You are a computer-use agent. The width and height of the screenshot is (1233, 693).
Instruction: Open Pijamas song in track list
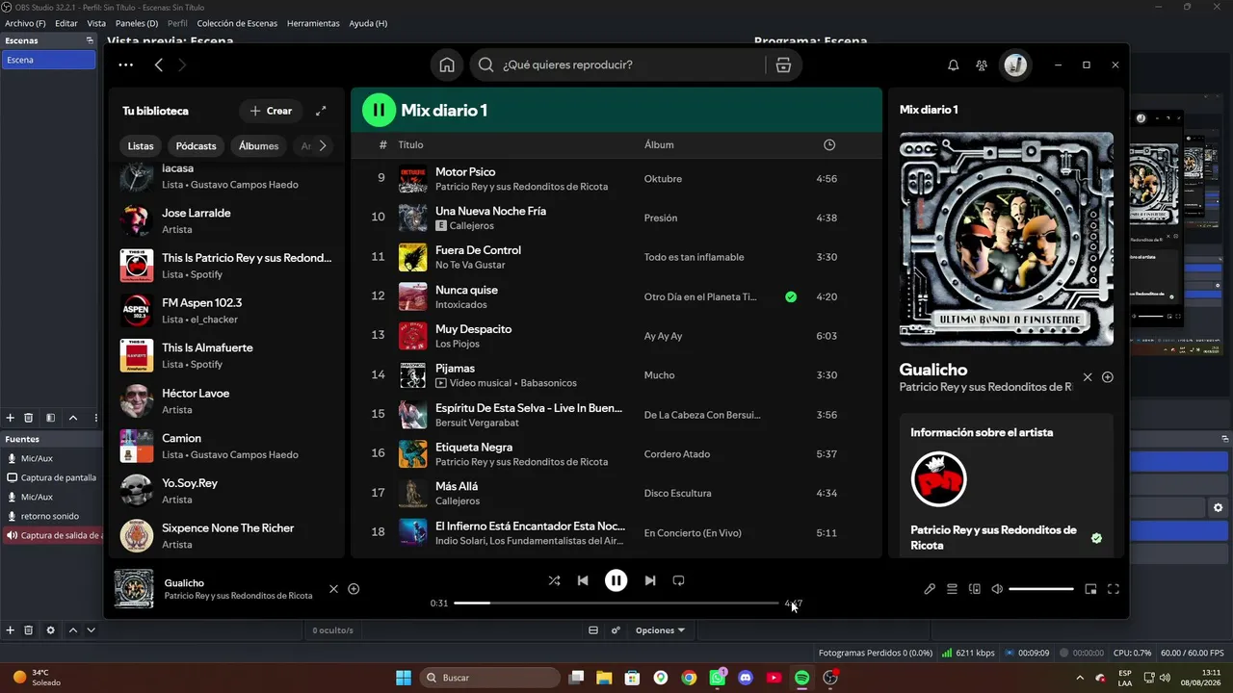point(455,368)
